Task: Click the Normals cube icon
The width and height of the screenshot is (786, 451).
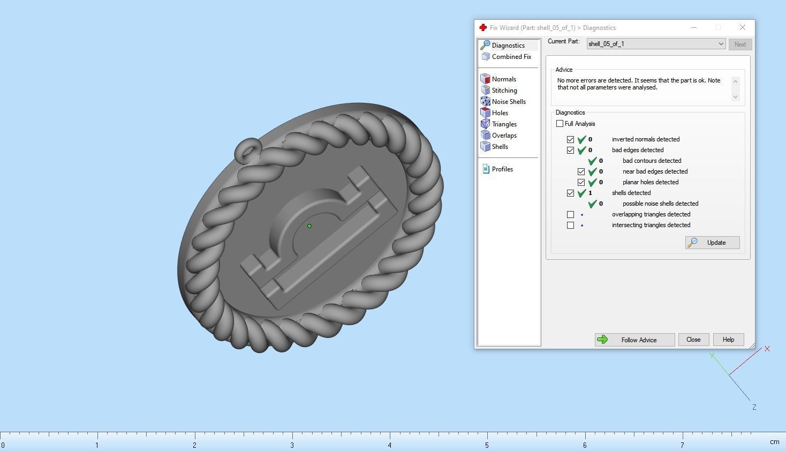Action: point(486,79)
